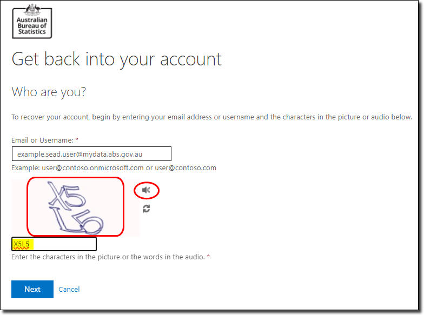This screenshot has width=424, height=315.
Task: Play the audio CAPTCHA speaker icon
Action: click(146, 190)
